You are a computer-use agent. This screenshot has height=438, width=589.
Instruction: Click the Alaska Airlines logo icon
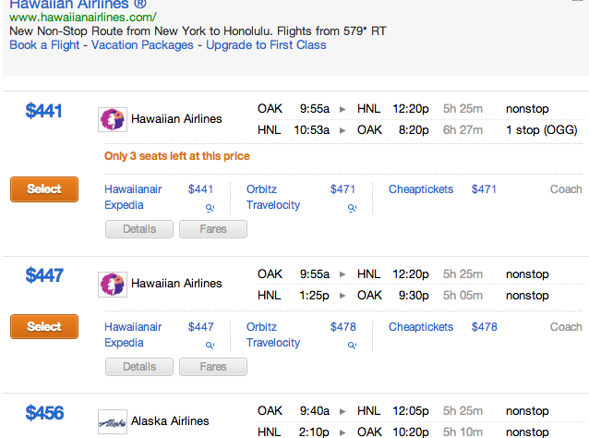113,422
